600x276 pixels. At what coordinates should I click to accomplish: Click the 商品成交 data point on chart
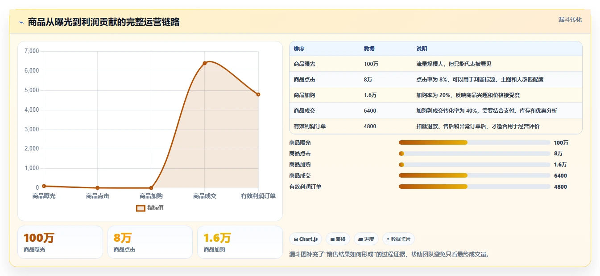click(205, 63)
